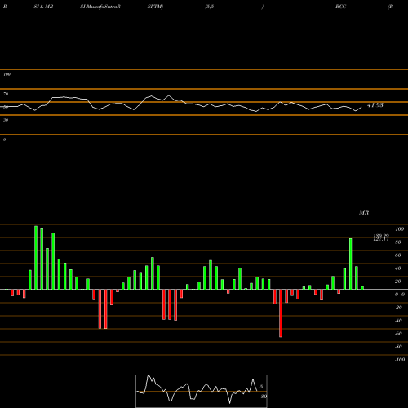
Task: Click the 5 value in the mini chart
Action: point(261,387)
